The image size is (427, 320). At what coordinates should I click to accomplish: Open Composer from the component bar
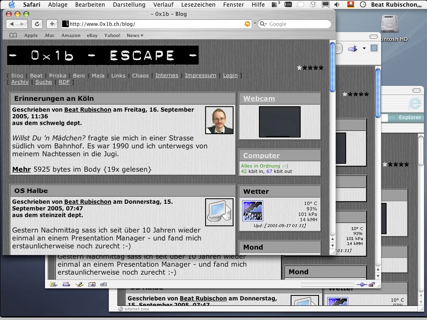(x=79, y=284)
